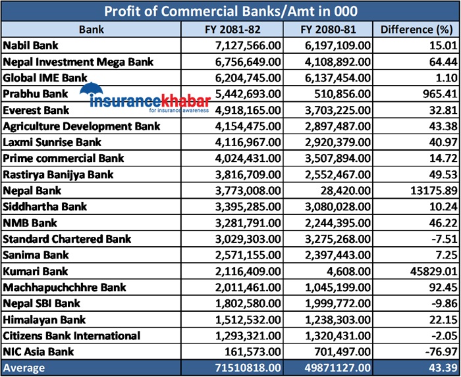461x377 pixels.
Task: Click the 'Machhapuchchhre Bank' cell
Action: (x=63, y=287)
